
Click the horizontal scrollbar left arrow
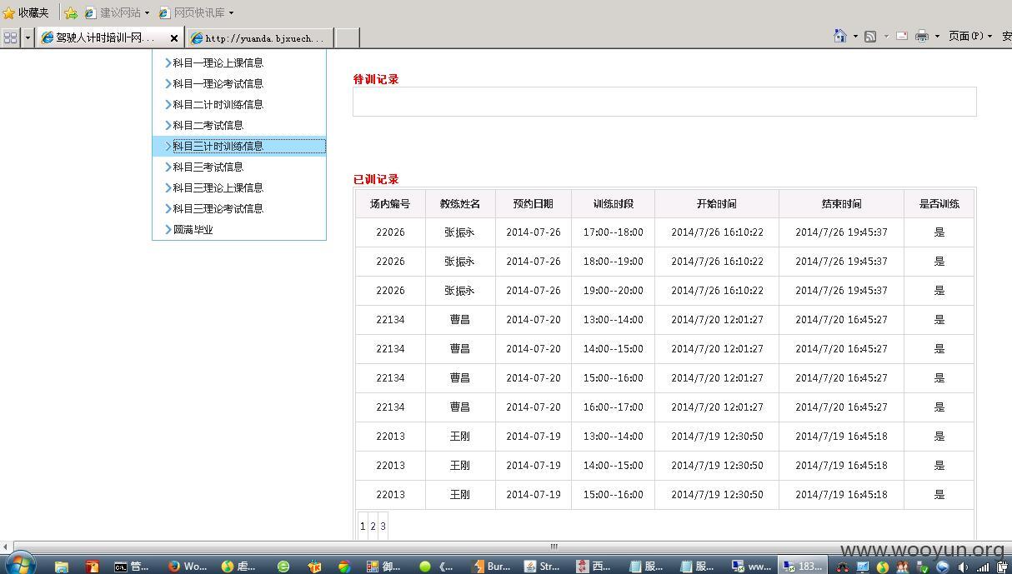(6, 547)
